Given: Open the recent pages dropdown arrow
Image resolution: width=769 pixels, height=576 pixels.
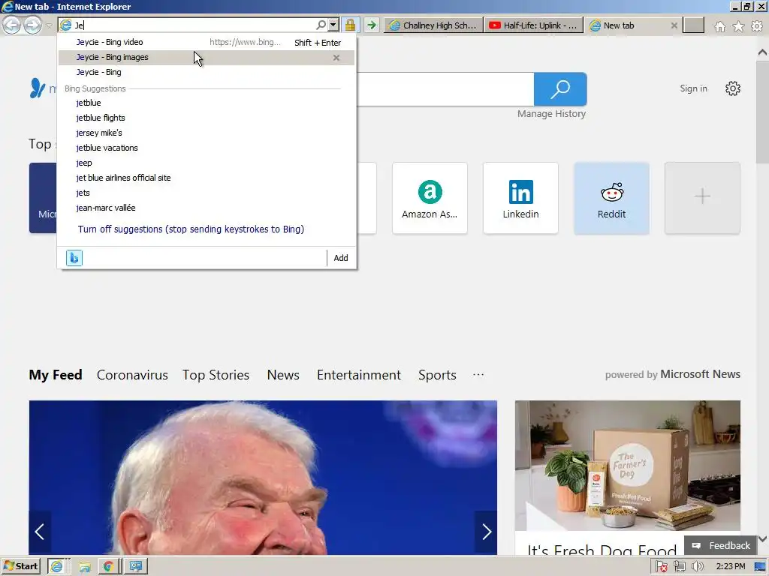Looking at the screenshot, I should [x=49, y=25].
